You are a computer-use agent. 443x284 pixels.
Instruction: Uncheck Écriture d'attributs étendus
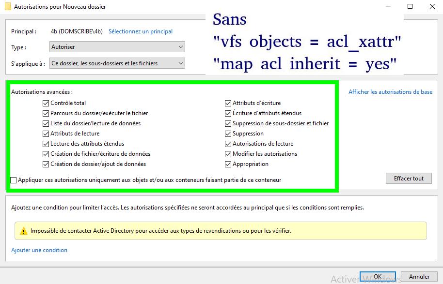click(x=228, y=113)
